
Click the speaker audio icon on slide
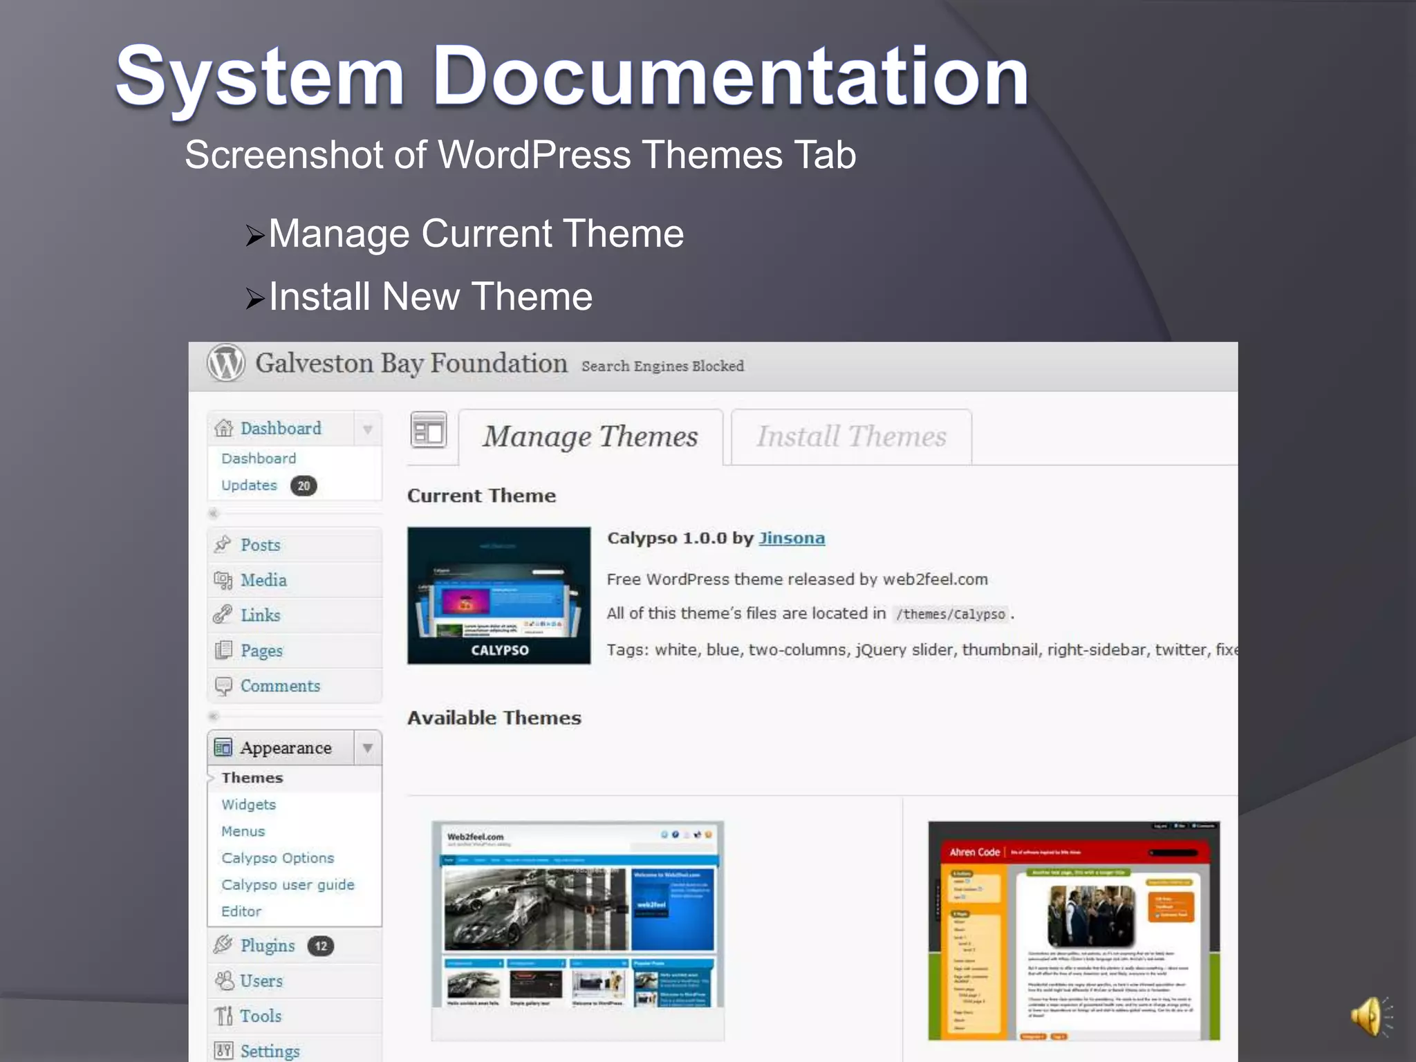(1371, 1016)
